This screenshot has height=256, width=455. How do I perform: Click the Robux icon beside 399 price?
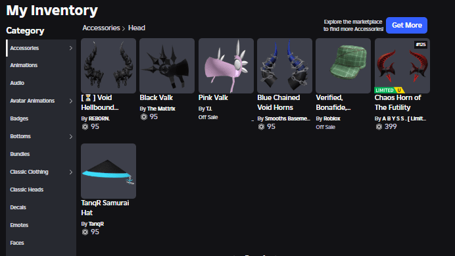[x=379, y=127]
